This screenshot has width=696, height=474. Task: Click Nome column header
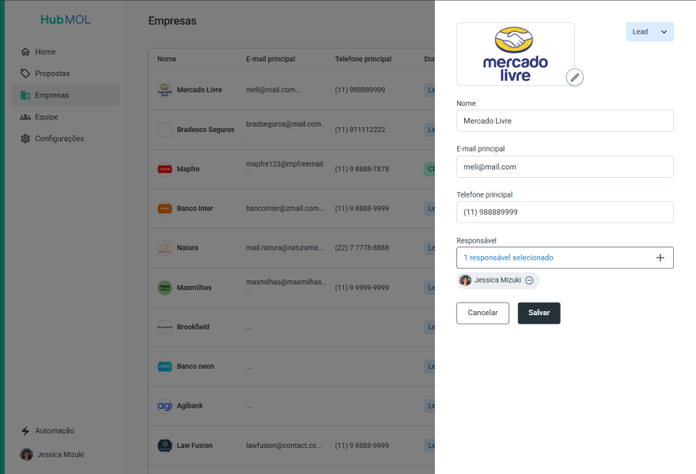tap(167, 59)
